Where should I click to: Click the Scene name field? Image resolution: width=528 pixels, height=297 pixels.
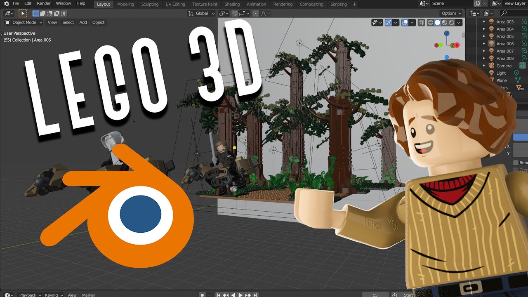451,3
